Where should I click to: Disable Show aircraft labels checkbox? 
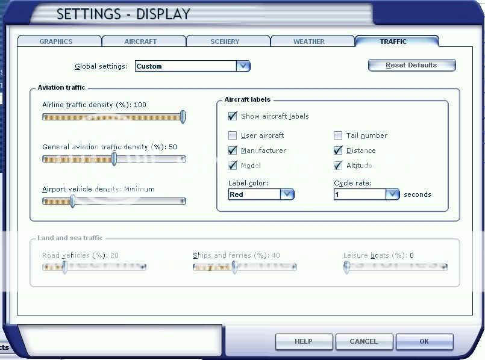tap(233, 116)
